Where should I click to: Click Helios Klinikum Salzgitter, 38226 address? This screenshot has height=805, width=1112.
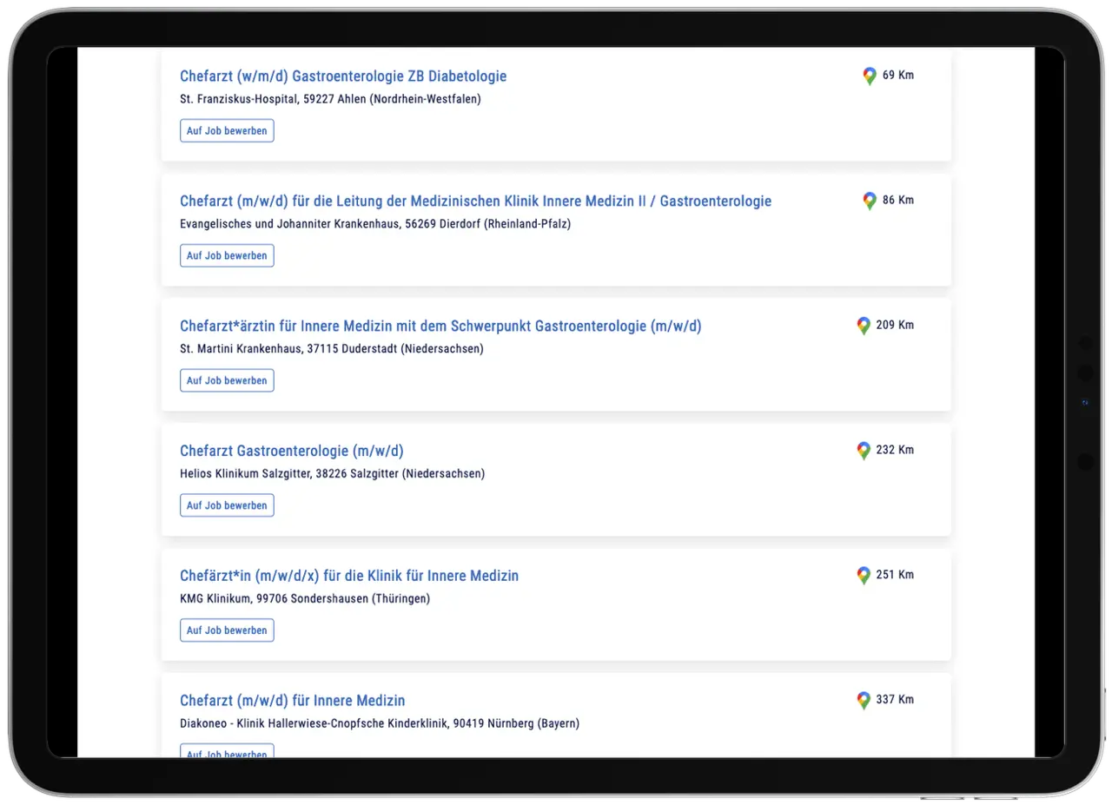click(x=333, y=475)
